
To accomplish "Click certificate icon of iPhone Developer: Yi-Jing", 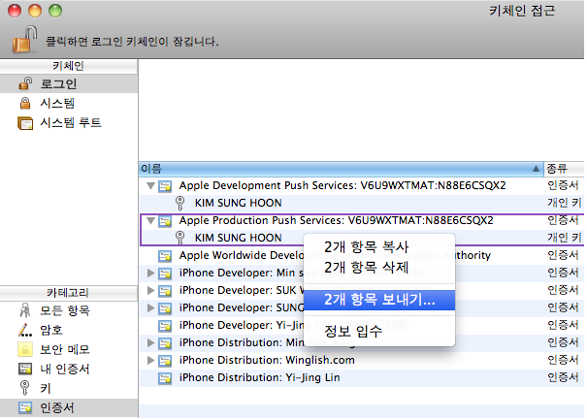I will pyautogui.click(x=165, y=326).
